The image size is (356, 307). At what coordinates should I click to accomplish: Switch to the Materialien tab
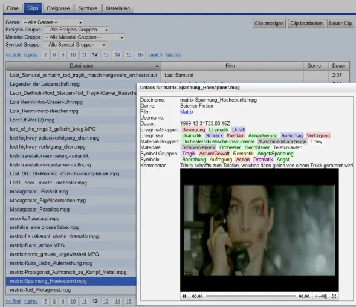click(118, 8)
